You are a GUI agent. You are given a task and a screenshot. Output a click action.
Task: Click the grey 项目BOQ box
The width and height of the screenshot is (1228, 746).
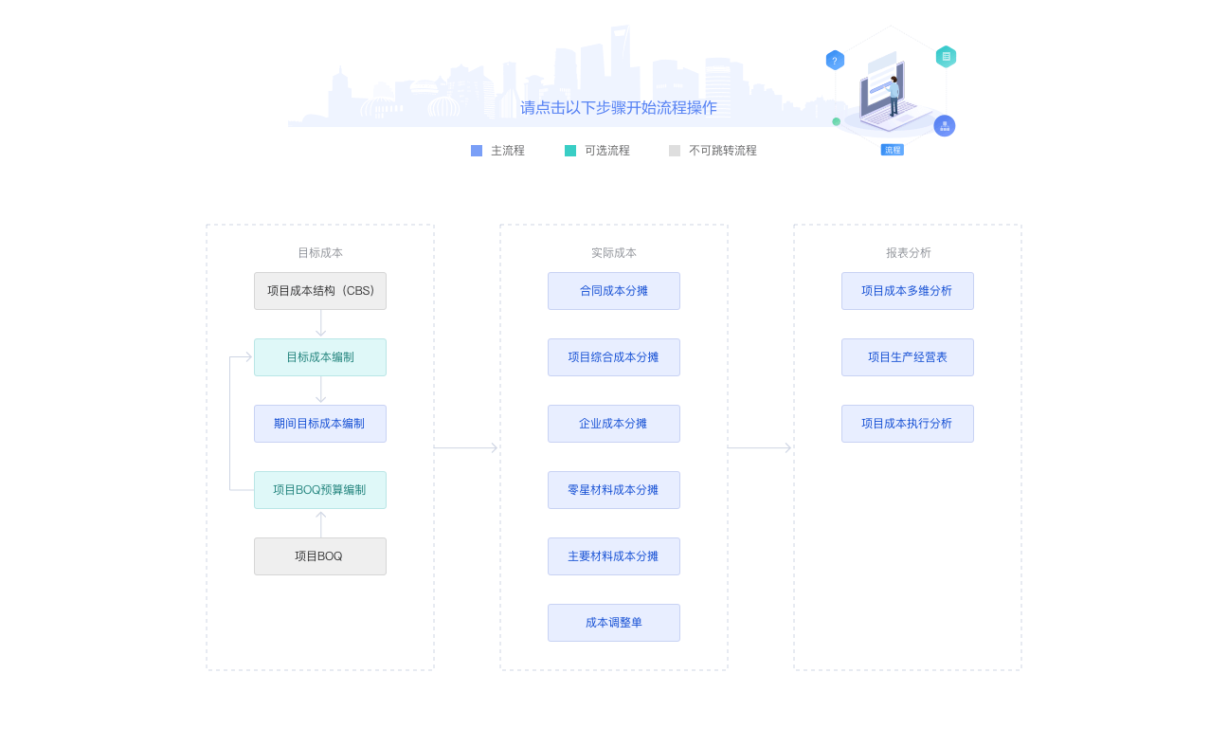tap(320, 556)
